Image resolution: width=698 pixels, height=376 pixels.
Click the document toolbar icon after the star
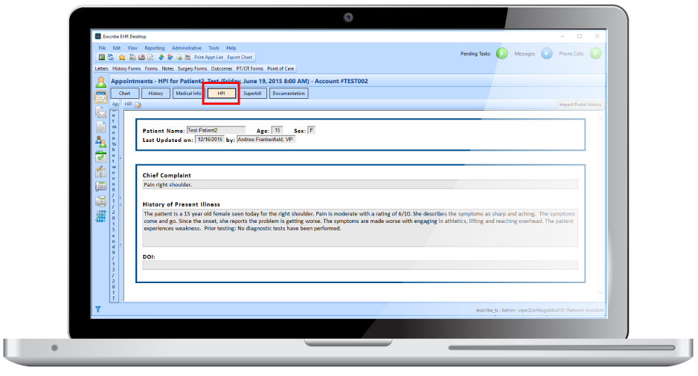(132, 57)
